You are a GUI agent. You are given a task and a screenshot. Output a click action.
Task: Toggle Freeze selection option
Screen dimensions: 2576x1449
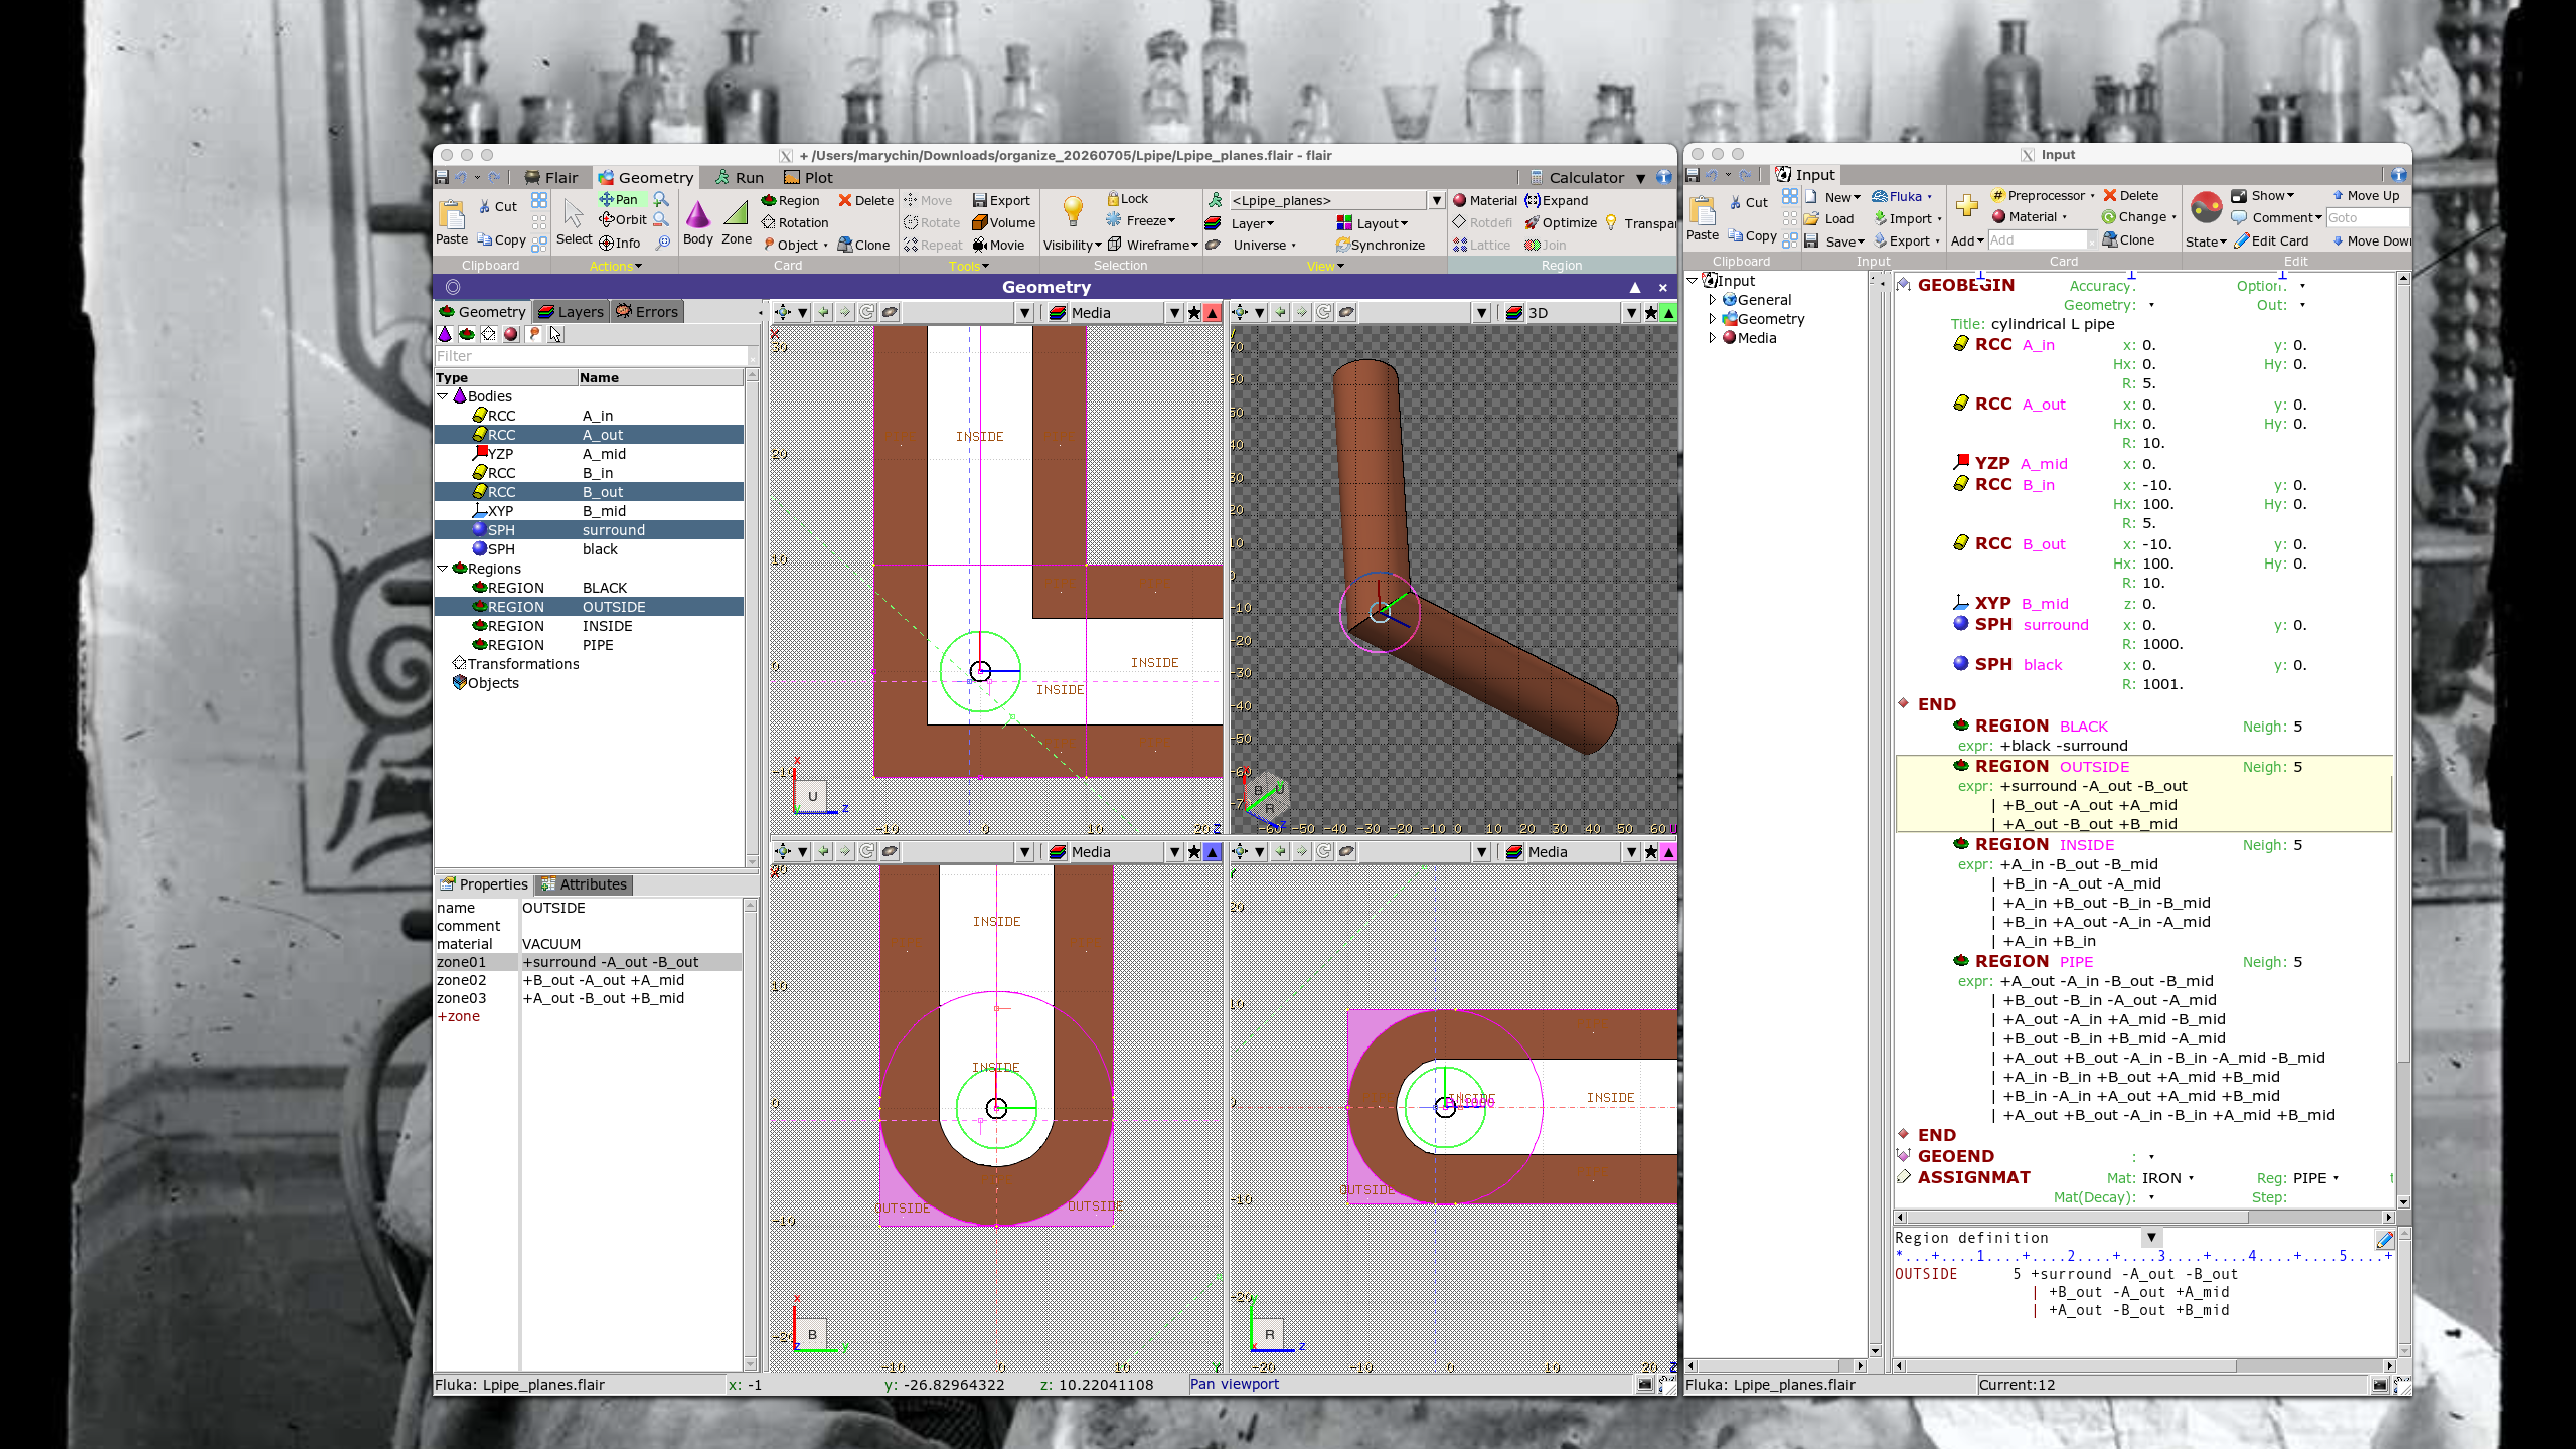click(x=1140, y=221)
